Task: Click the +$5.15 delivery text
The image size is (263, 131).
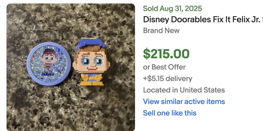Action: pyautogui.click(x=167, y=78)
